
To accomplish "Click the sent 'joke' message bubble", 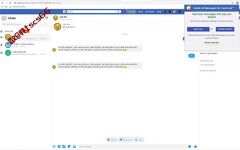I will (x=191, y=56).
